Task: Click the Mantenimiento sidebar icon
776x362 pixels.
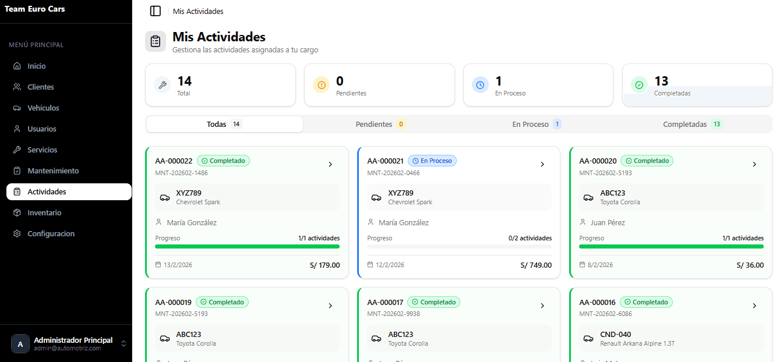Action: [16, 171]
